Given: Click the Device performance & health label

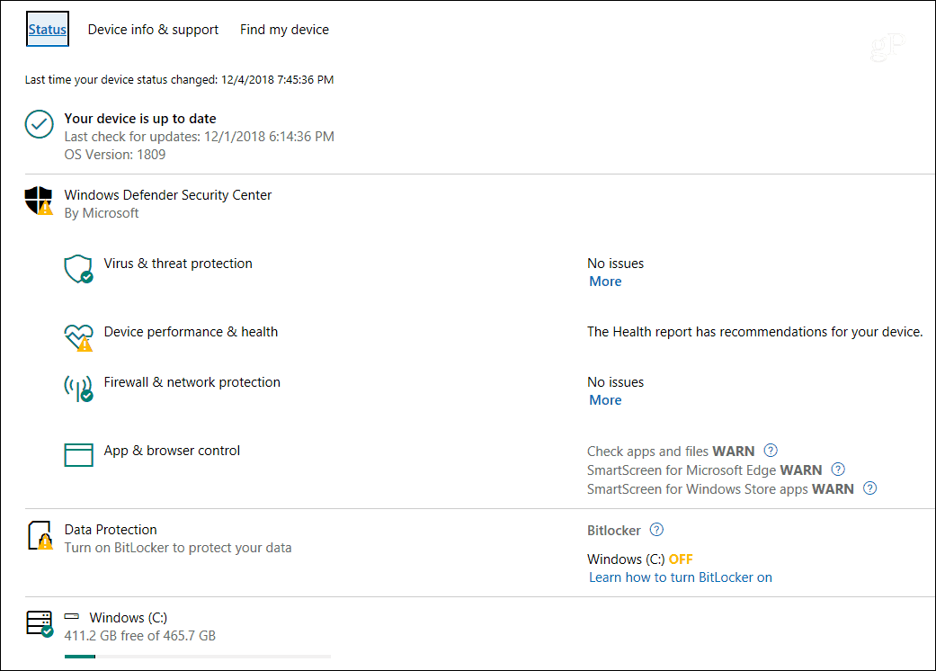Looking at the screenshot, I should coord(191,332).
